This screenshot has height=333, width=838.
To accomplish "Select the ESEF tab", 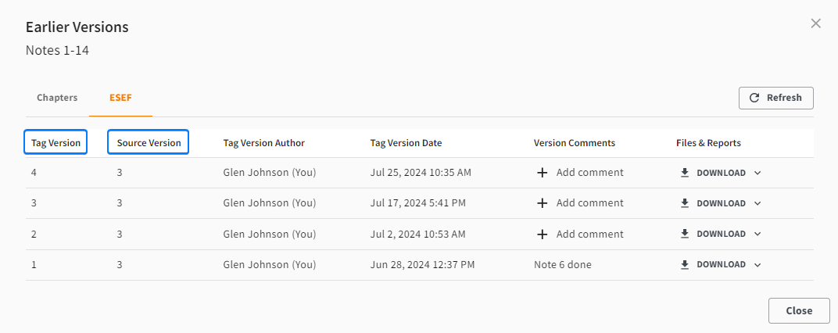I will click(120, 98).
